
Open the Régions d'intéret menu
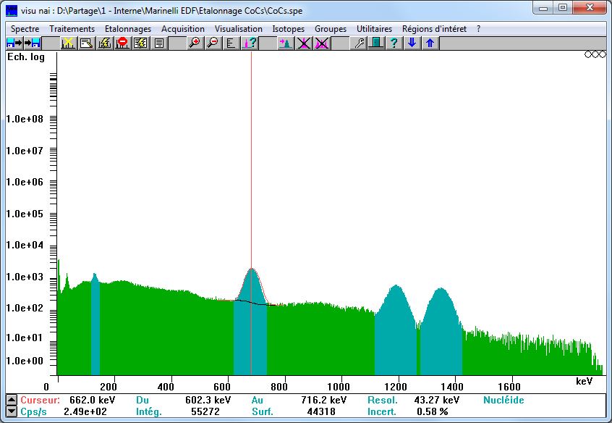coord(434,29)
